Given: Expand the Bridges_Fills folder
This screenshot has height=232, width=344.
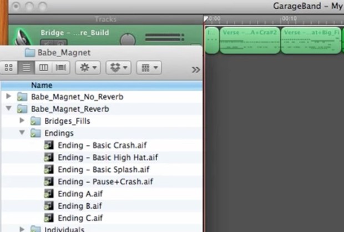Looking at the screenshot, I should [x=22, y=120].
